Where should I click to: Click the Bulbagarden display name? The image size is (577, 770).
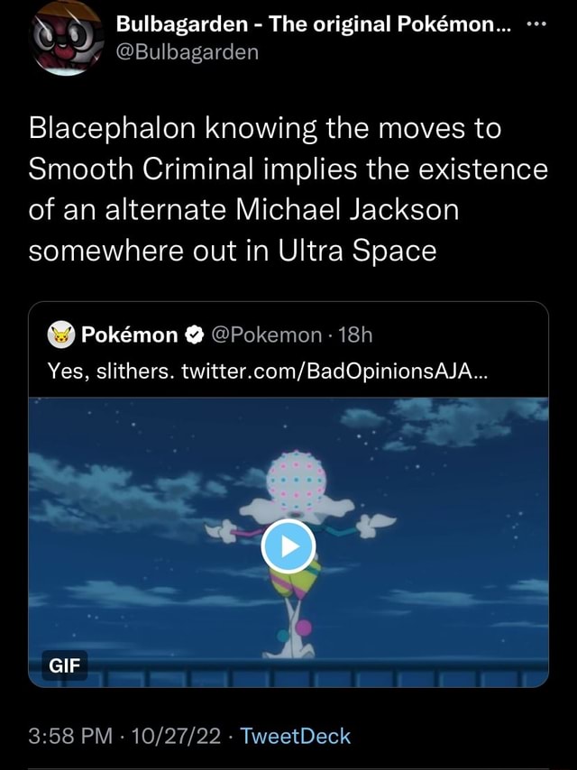[314, 24]
